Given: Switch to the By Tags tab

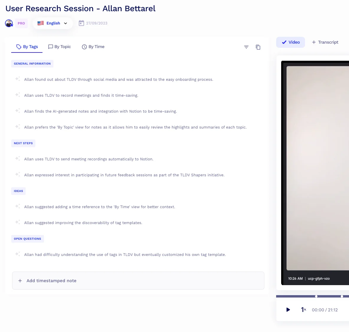Looking at the screenshot, I should [x=27, y=47].
